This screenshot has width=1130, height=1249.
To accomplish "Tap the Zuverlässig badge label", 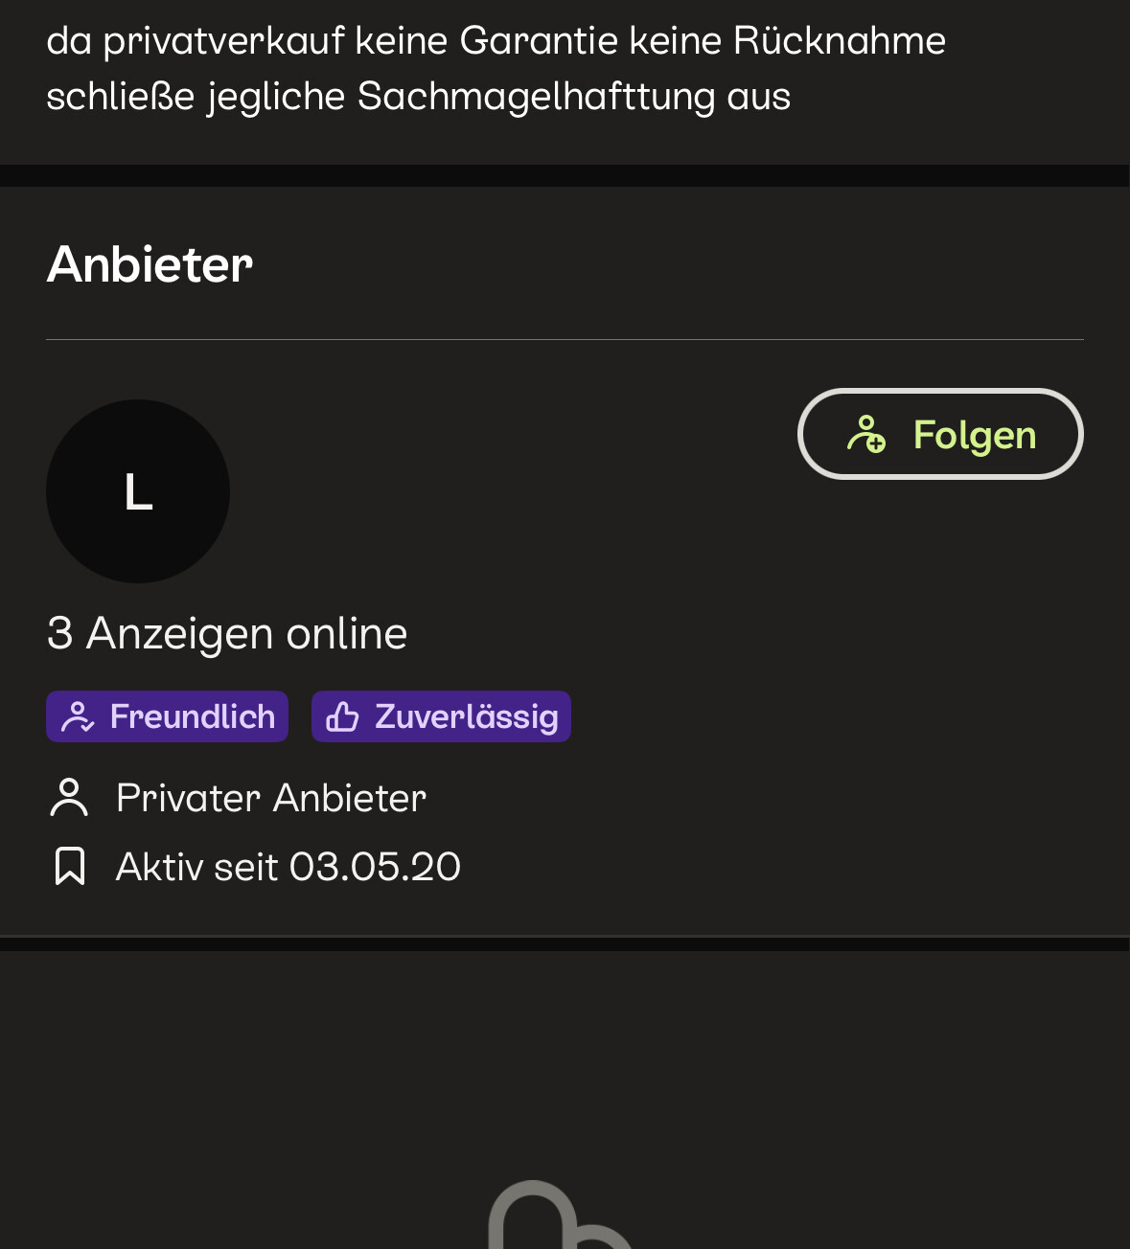I will 466,716.
